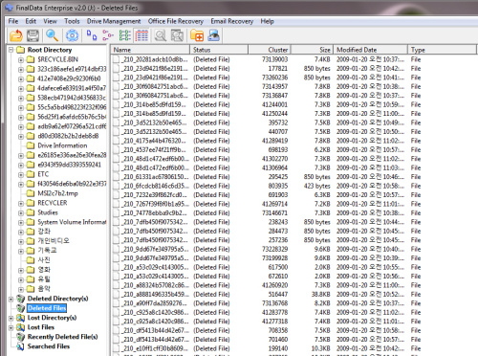Select the file _210_a90ff7da2859276
This screenshot has width=478, height=356.
(x=156, y=303)
